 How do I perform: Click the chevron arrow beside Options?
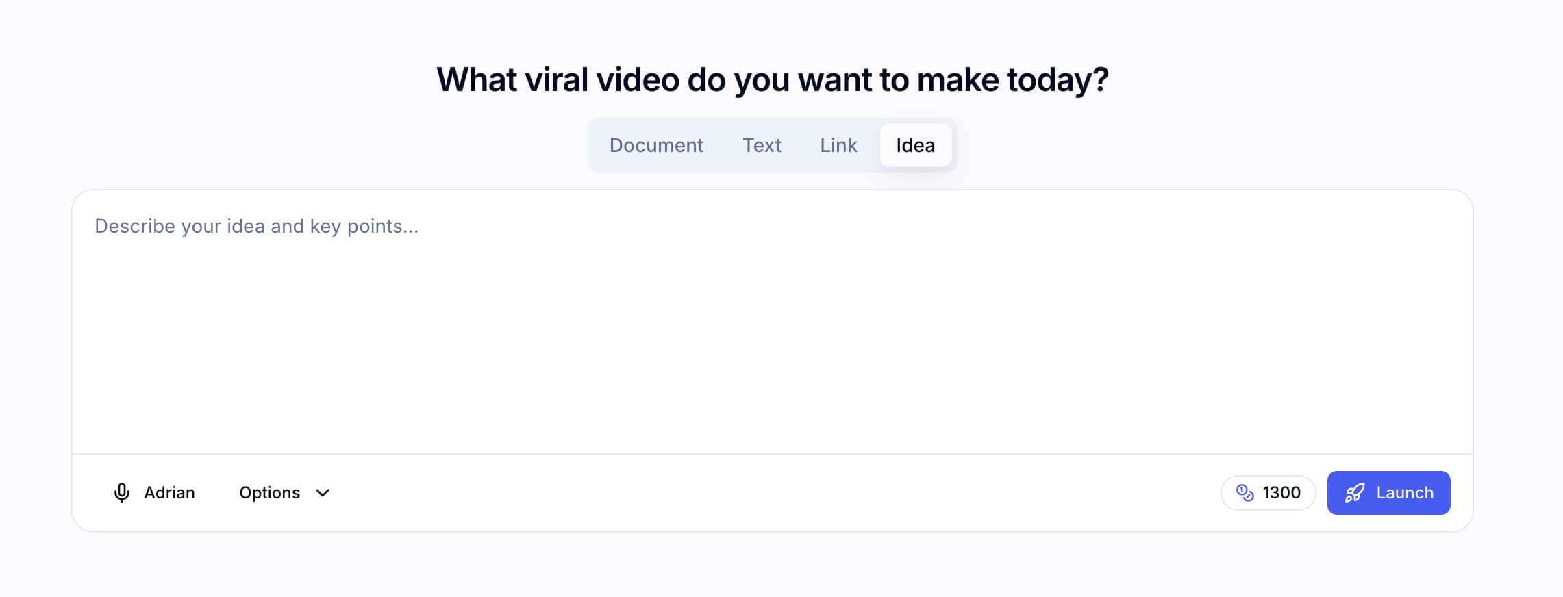[323, 493]
